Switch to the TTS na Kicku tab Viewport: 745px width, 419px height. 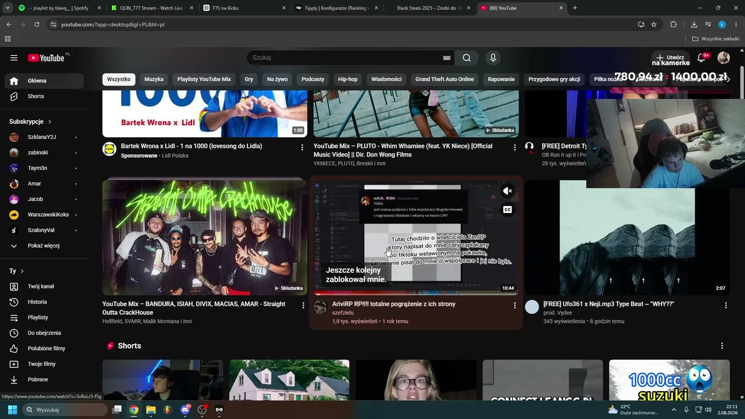(245, 8)
